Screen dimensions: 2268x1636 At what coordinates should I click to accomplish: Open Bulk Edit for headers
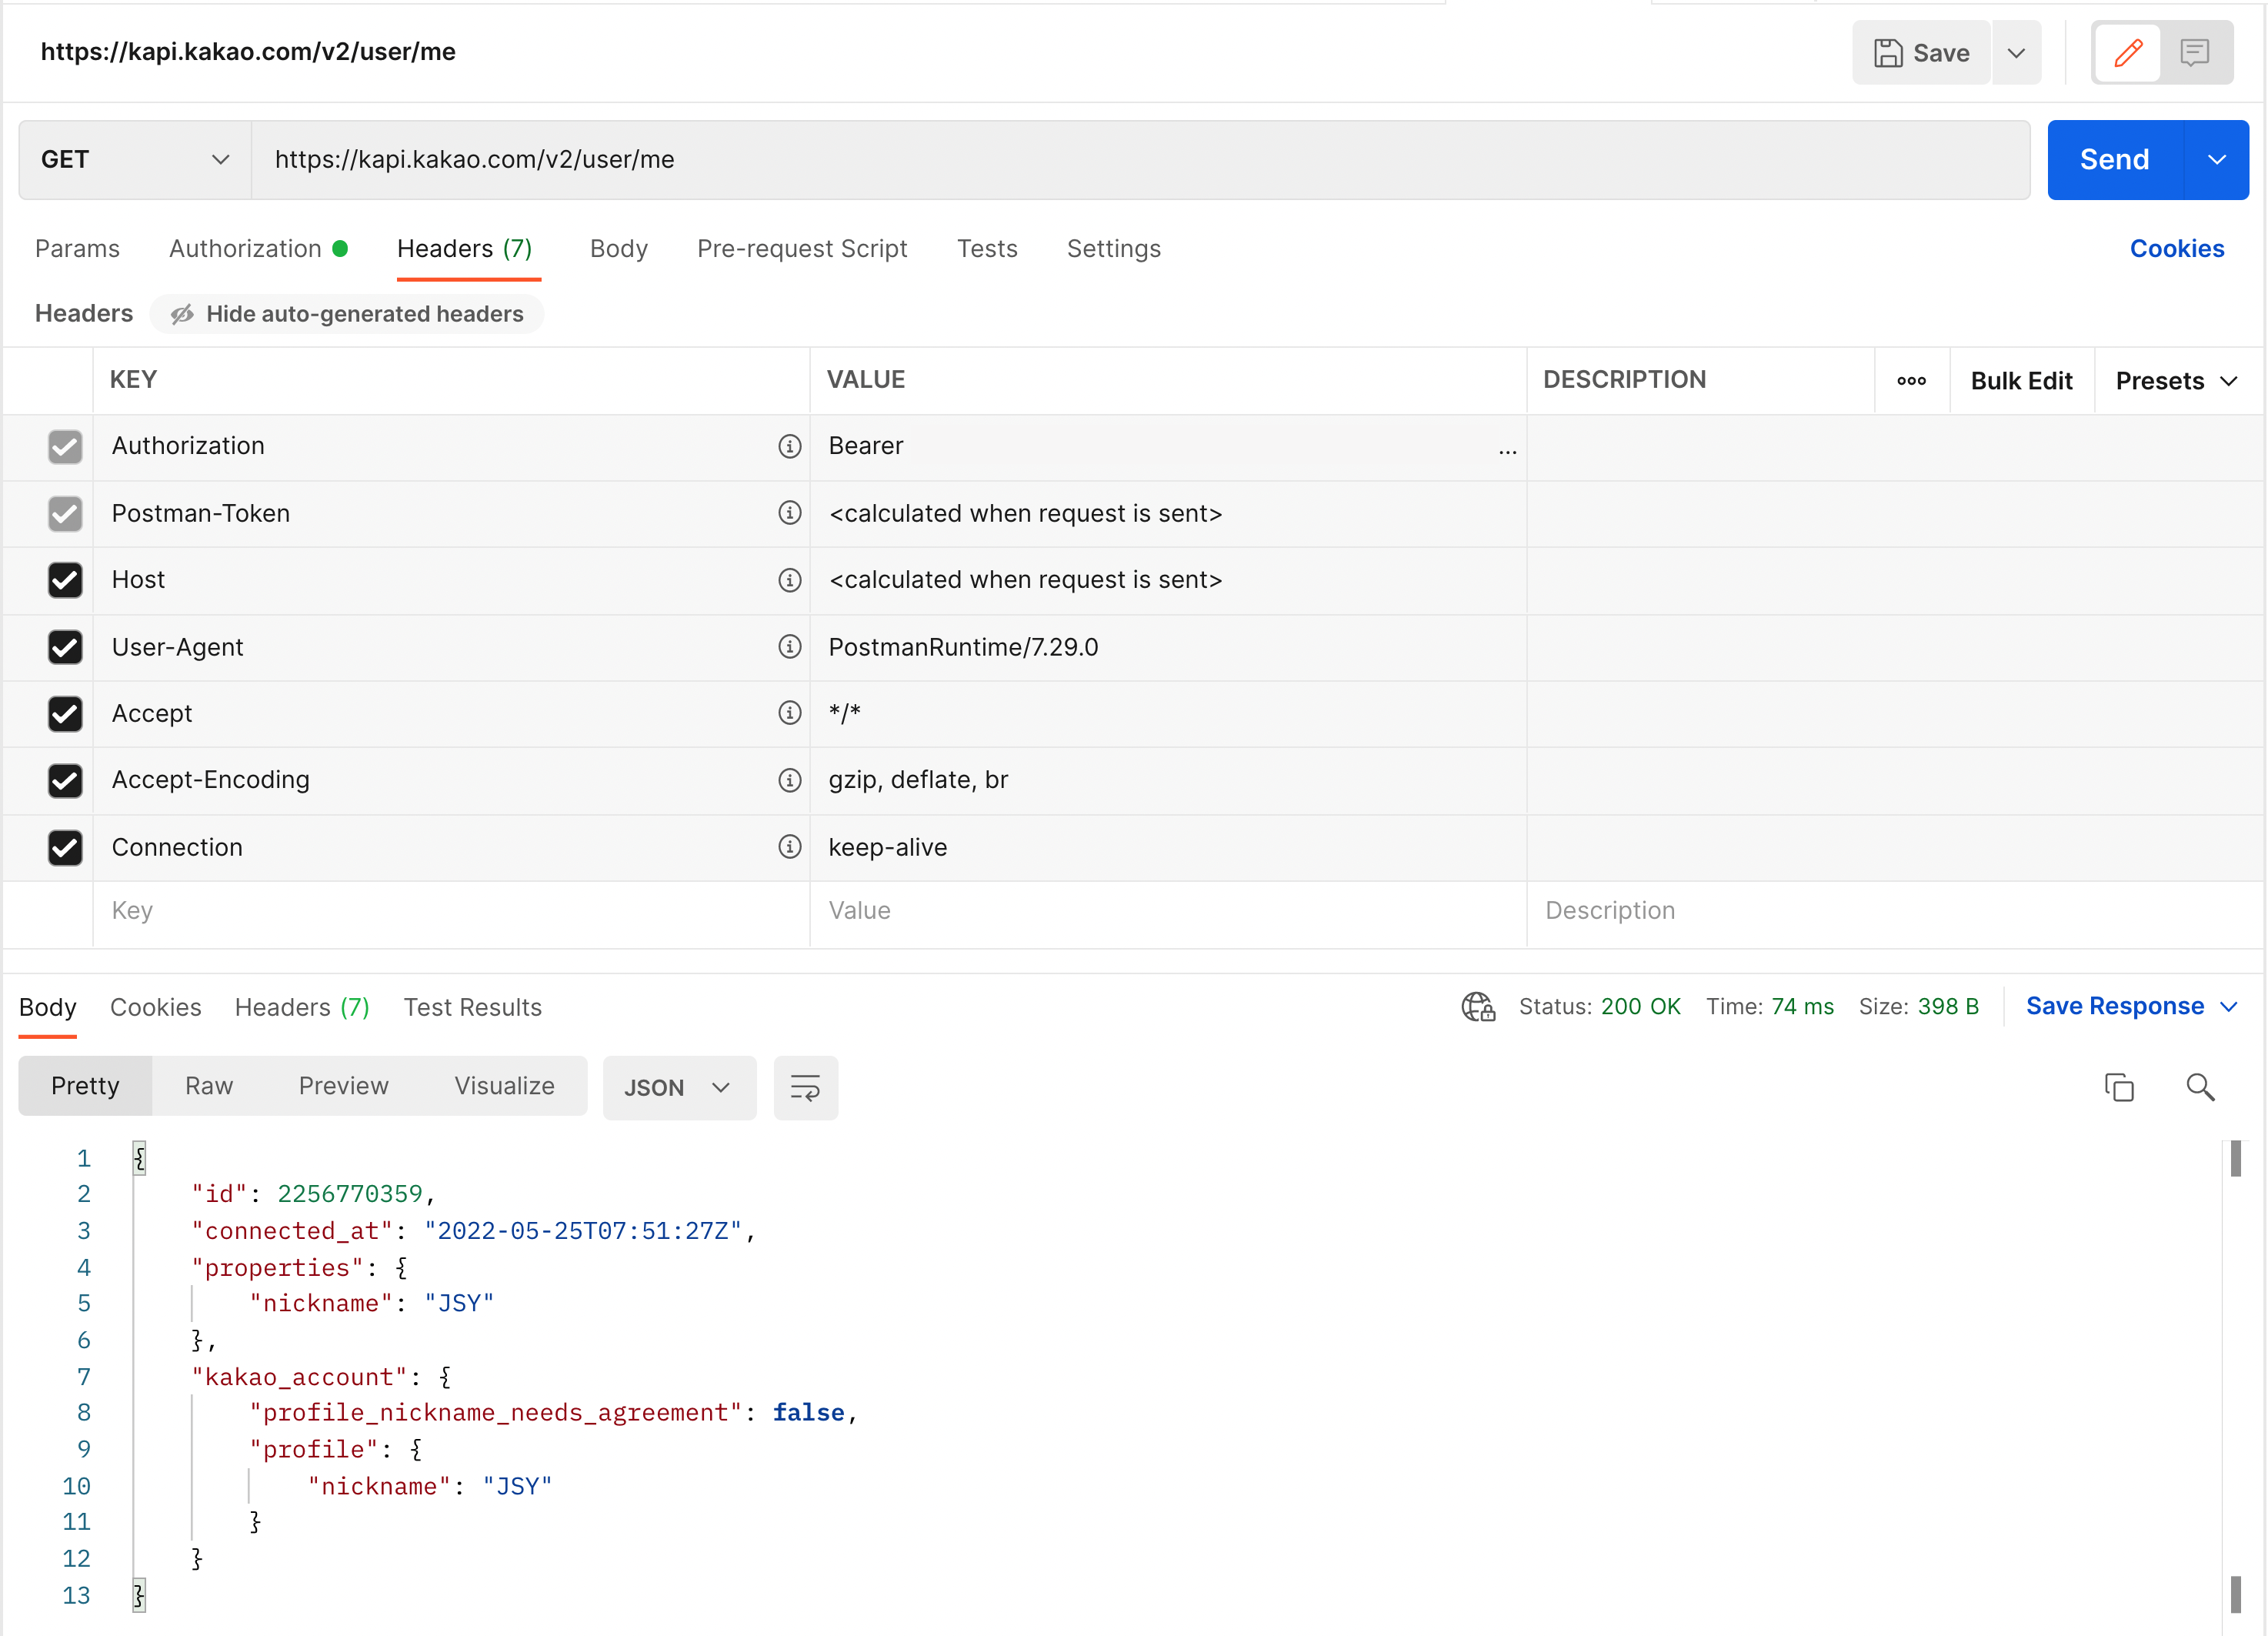coord(2021,381)
